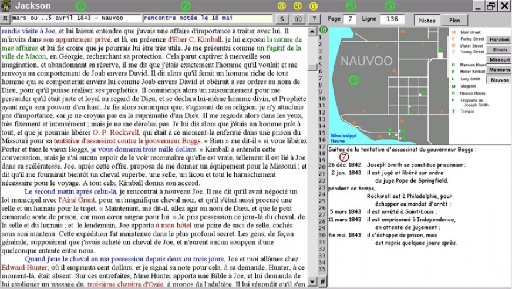
Task: Click legend entry 'Nauvoo House'
Action: click(473, 93)
